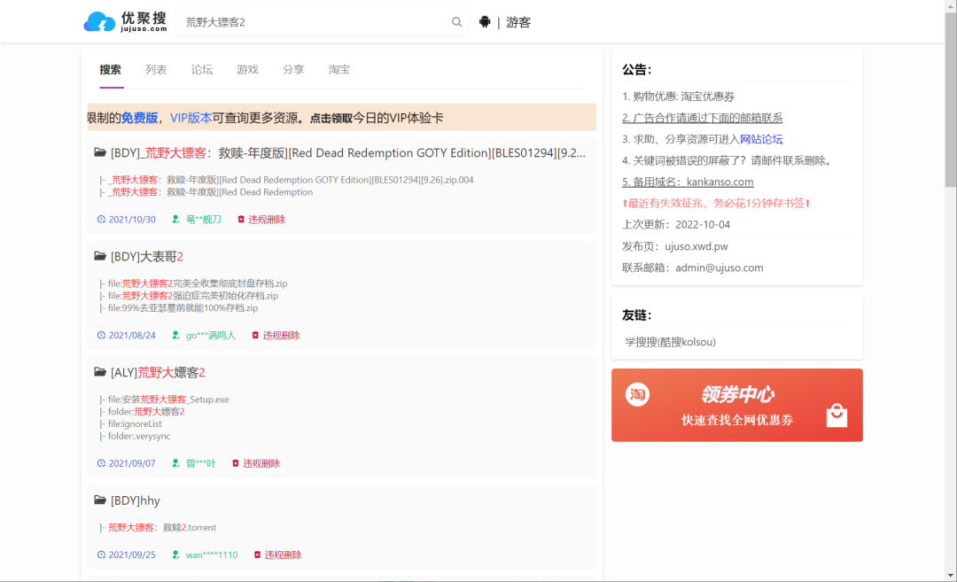Click file line 荒野大镖客2完美全收集彻底封盘存档.zip

[193, 283]
